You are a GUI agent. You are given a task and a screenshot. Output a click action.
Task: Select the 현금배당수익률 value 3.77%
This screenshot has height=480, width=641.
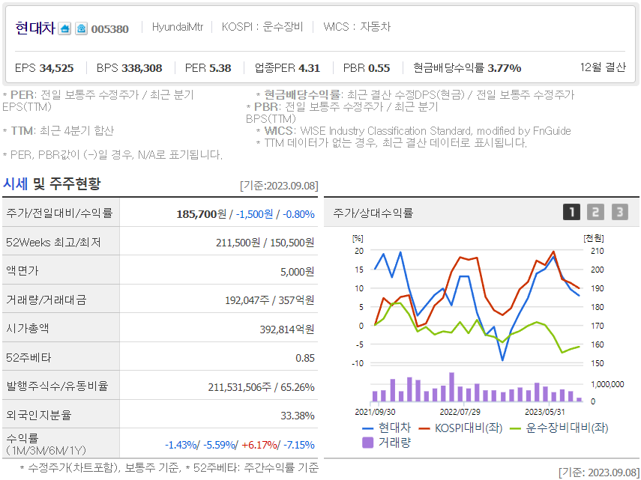[x=505, y=67]
